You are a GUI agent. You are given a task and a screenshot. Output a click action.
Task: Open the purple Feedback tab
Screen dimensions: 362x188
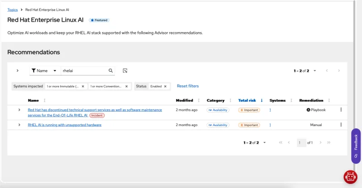click(356, 146)
